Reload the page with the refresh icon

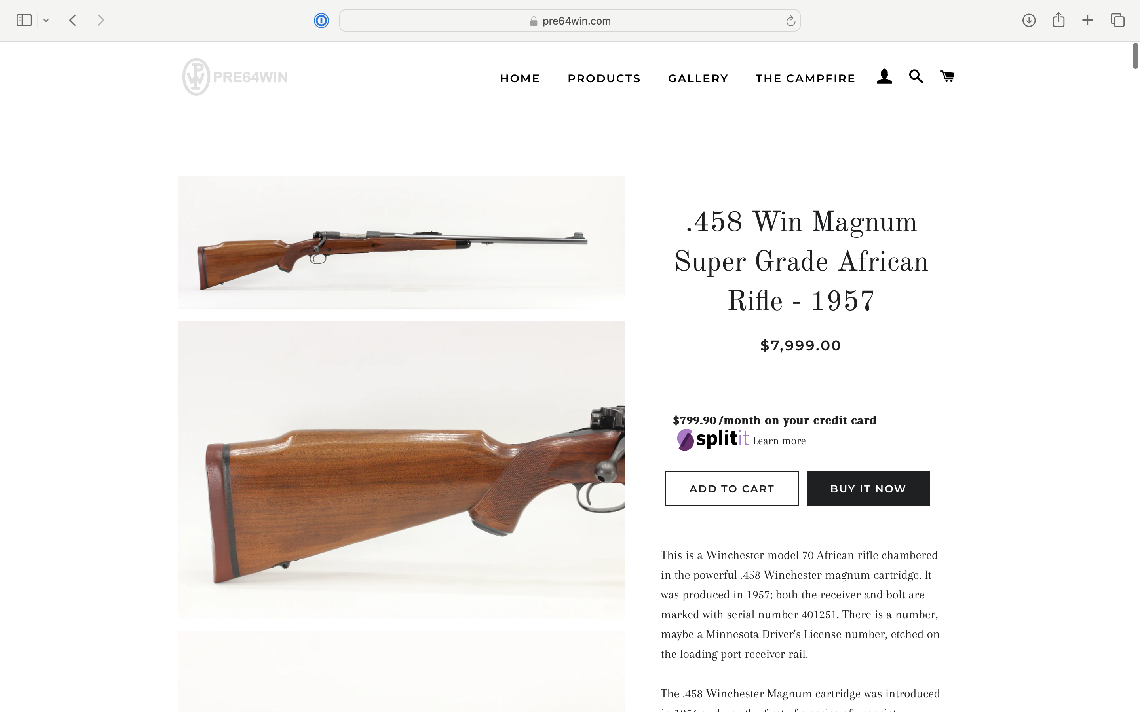pos(790,21)
